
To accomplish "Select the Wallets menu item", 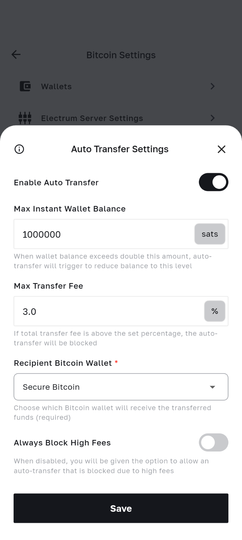I will coord(56,86).
